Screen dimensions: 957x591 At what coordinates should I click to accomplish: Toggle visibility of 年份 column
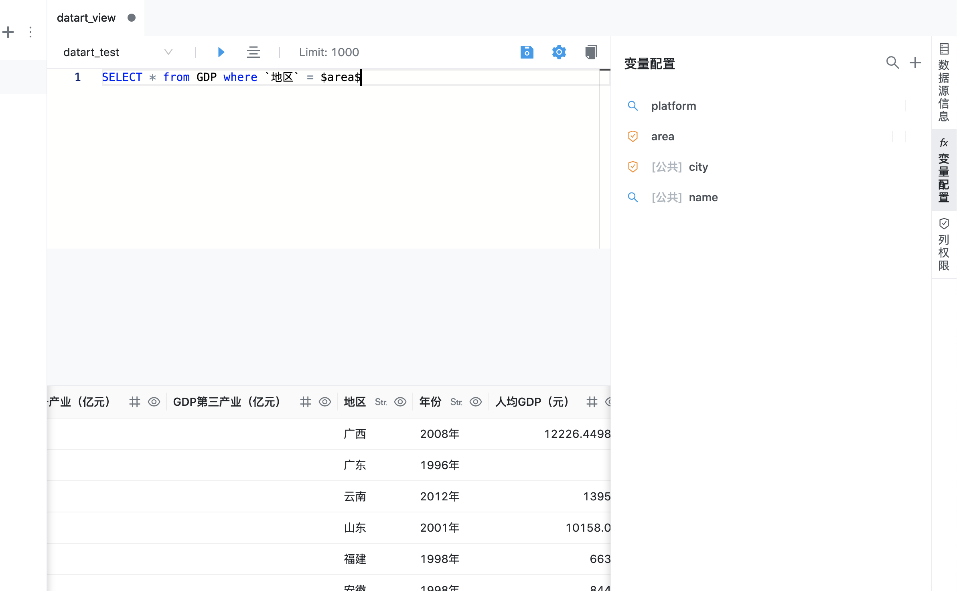pyautogui.click(x=476, y=402)
